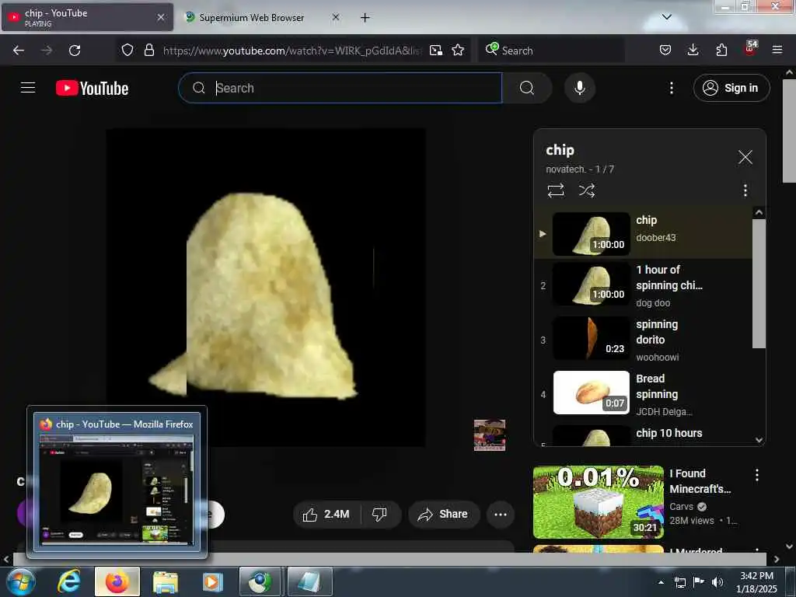This screenshot has width=796, height=597.
Task: Open the YouTube hamburger guide menu
Action: click(28, 88)
